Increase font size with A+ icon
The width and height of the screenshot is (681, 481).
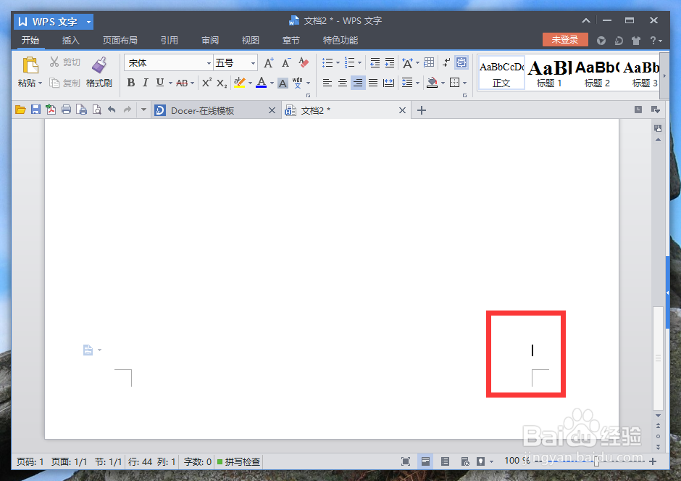point(269,62)
